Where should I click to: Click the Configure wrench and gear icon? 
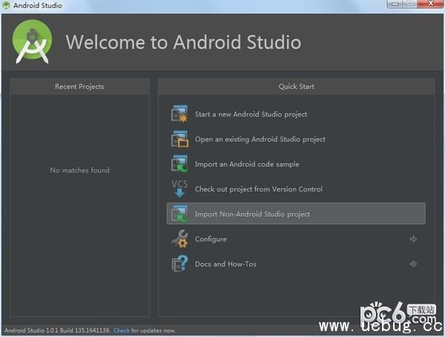pyautogui.click(x=179, y=239)
